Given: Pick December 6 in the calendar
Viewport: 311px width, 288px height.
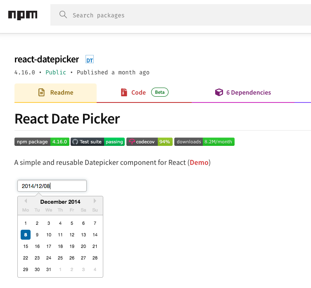Looking at the screenshot, I should pos(83,223).
